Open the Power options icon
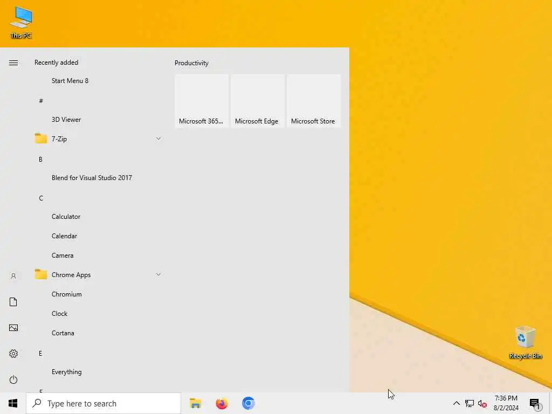552x414 pixels. 13,379
